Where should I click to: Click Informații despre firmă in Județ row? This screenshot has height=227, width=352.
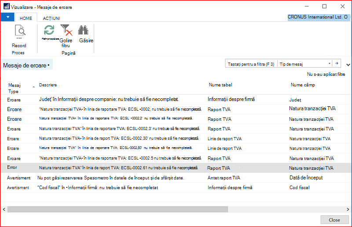click(231, 99)
